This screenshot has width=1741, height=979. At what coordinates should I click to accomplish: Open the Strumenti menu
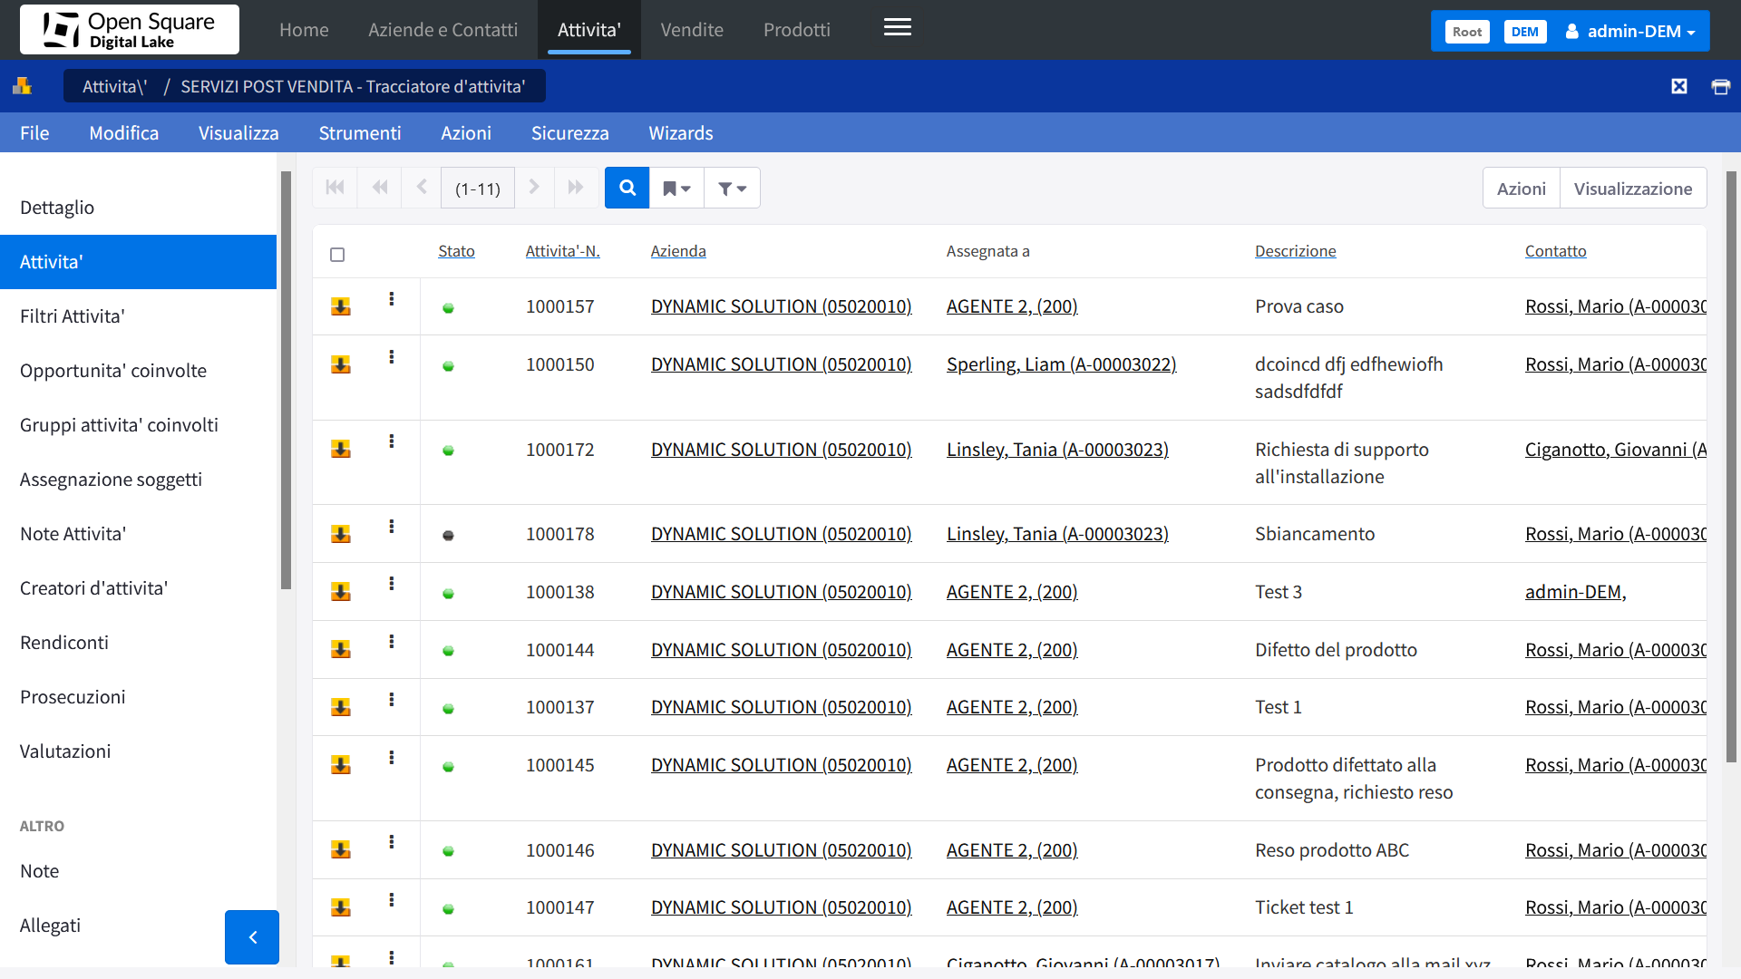360,132
